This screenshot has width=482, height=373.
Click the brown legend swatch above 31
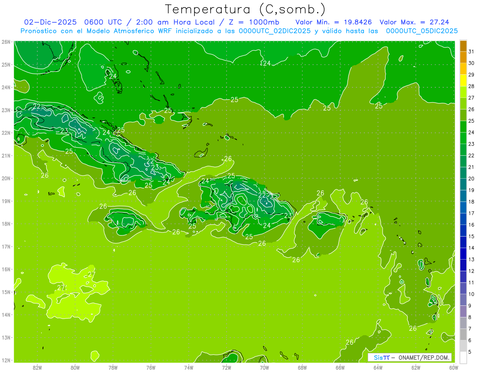pos(463,46)
